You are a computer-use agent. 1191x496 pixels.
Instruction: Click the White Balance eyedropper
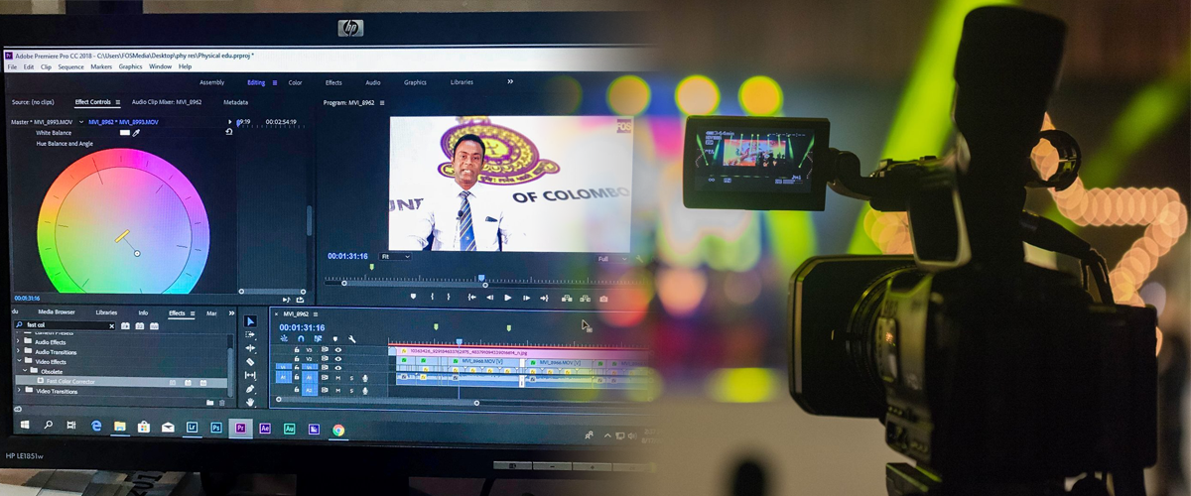click(136, 132)
